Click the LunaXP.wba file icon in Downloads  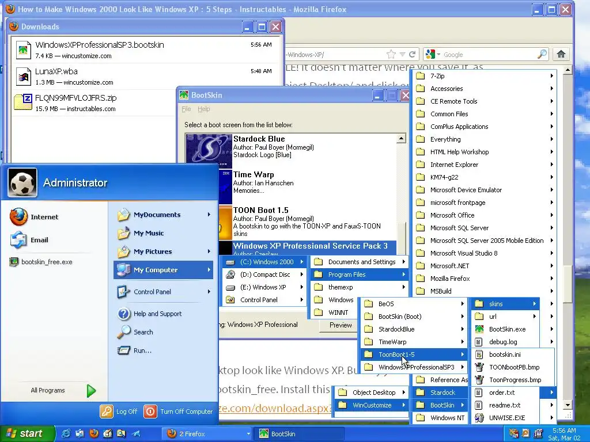[23, 77]
